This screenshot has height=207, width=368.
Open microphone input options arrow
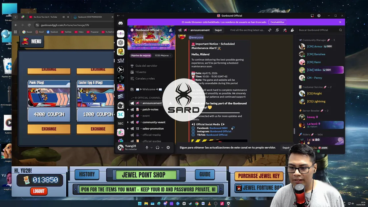(152, 148)
